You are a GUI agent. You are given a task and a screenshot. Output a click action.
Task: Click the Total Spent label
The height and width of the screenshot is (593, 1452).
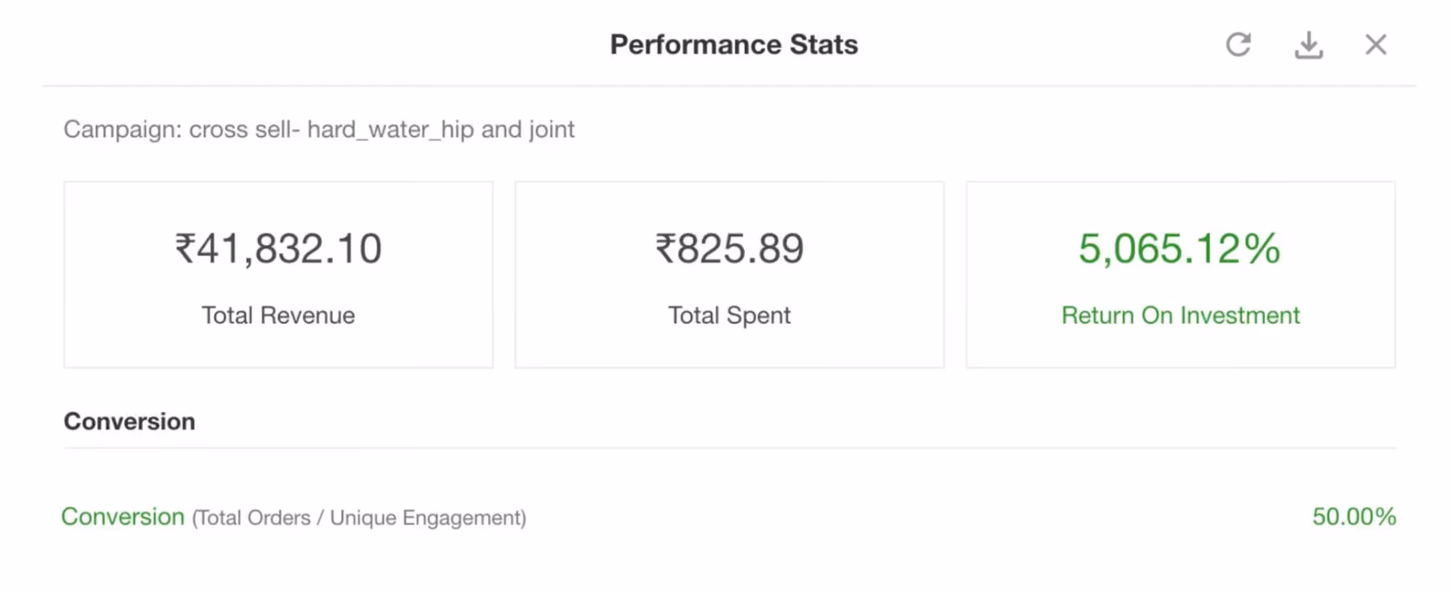(x=729, y=315)
